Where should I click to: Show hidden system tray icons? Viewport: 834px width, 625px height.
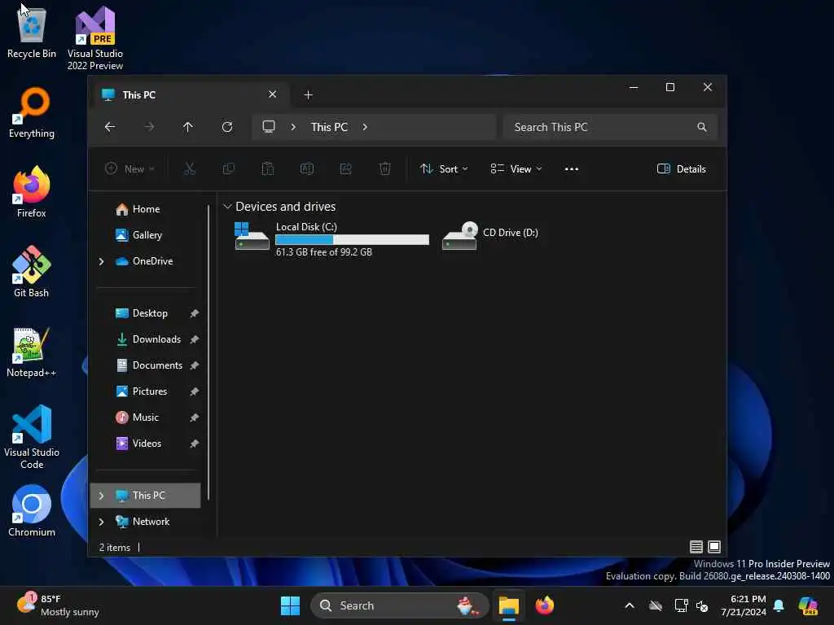tap(630, 605)
